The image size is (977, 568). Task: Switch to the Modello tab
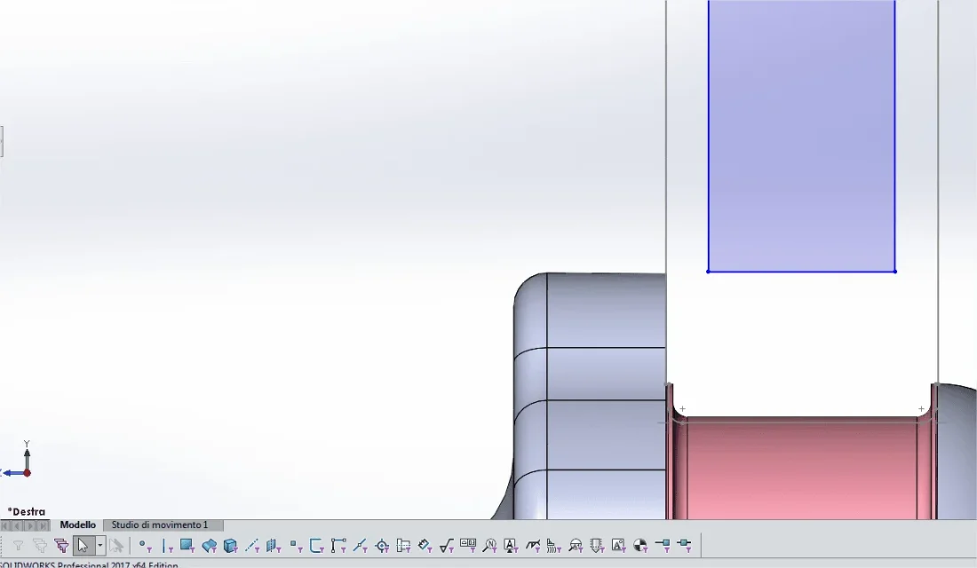pos(77,525)
